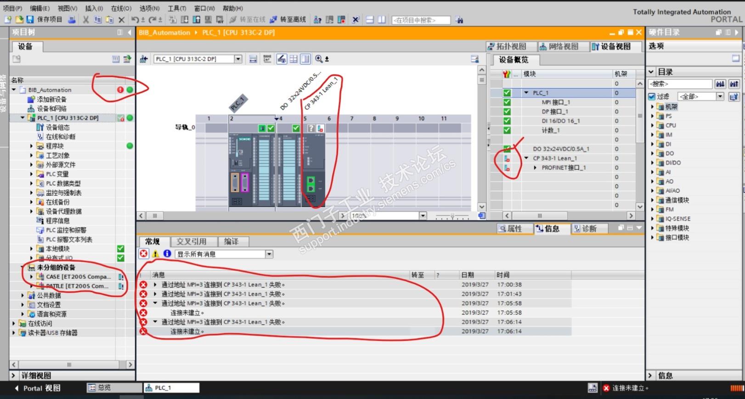Open the 显示所有消息 message filter dropdown
Screen dimensions: 745x399
269,254
